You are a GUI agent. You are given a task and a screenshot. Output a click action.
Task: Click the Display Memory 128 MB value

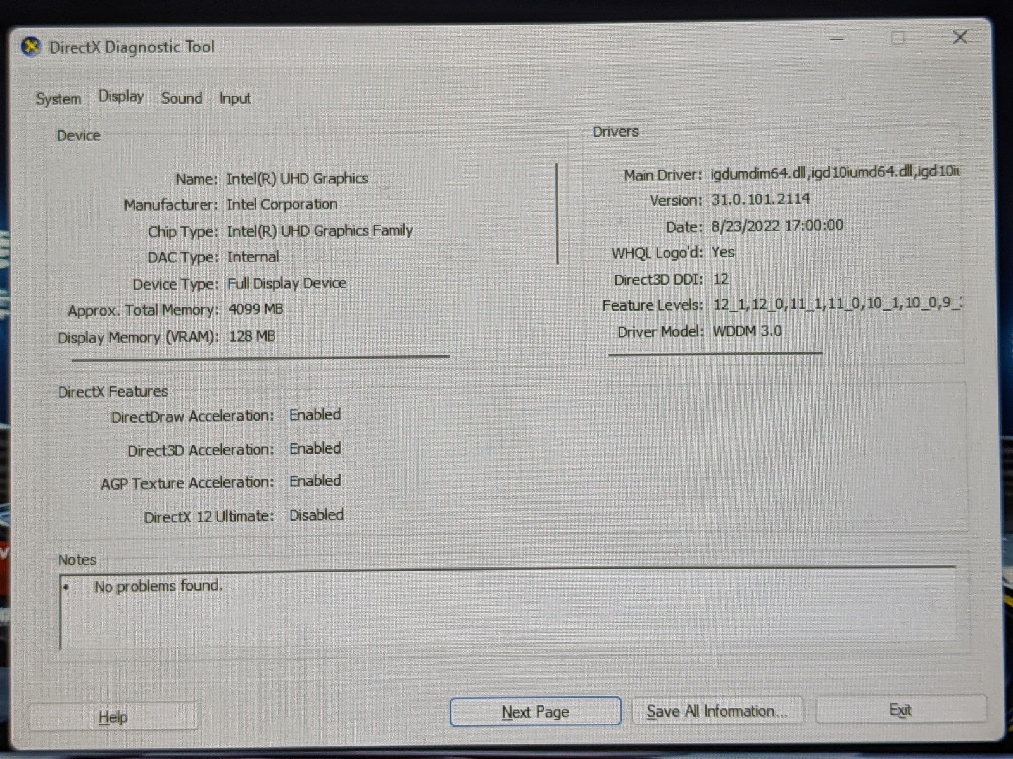coord(252,336)
